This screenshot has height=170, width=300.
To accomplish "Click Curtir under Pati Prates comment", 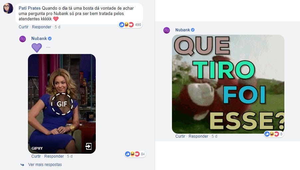I will [24, 27].
